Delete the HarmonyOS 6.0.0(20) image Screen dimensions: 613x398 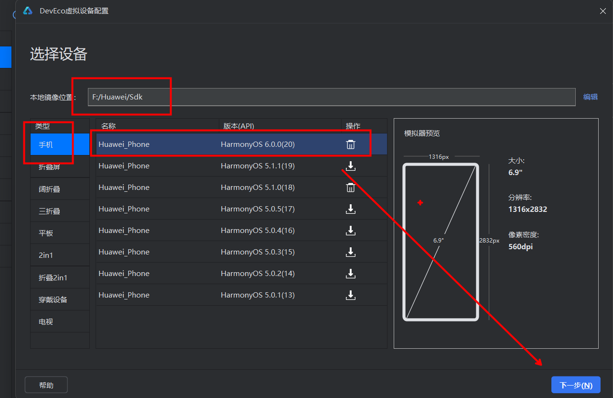coord(350,144)
